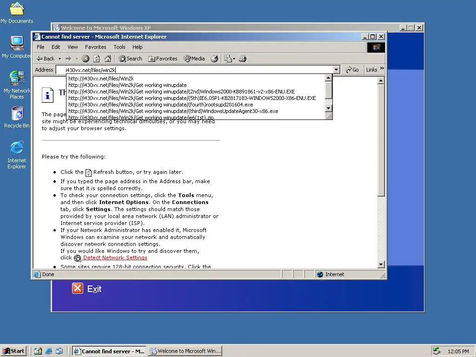The width and height of the screenshot is (476, 357).
Task: Open the Edit menu
Action: 56,47
